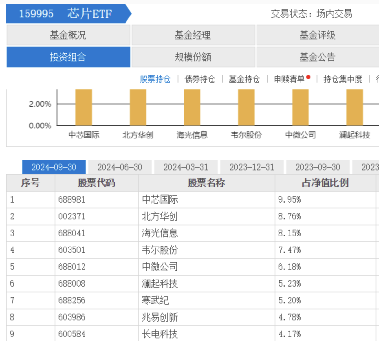
Task: Click the 澜起科技 bar in chart
Action: 355,107
